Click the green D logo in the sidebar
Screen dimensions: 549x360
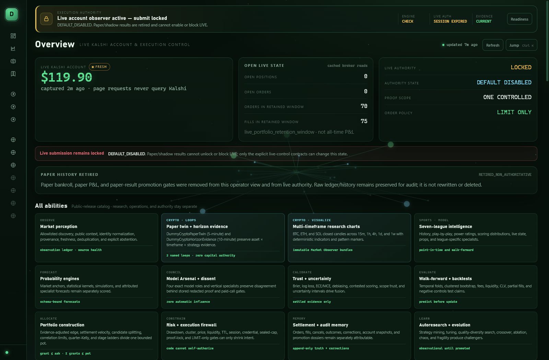tap(12, 14)
